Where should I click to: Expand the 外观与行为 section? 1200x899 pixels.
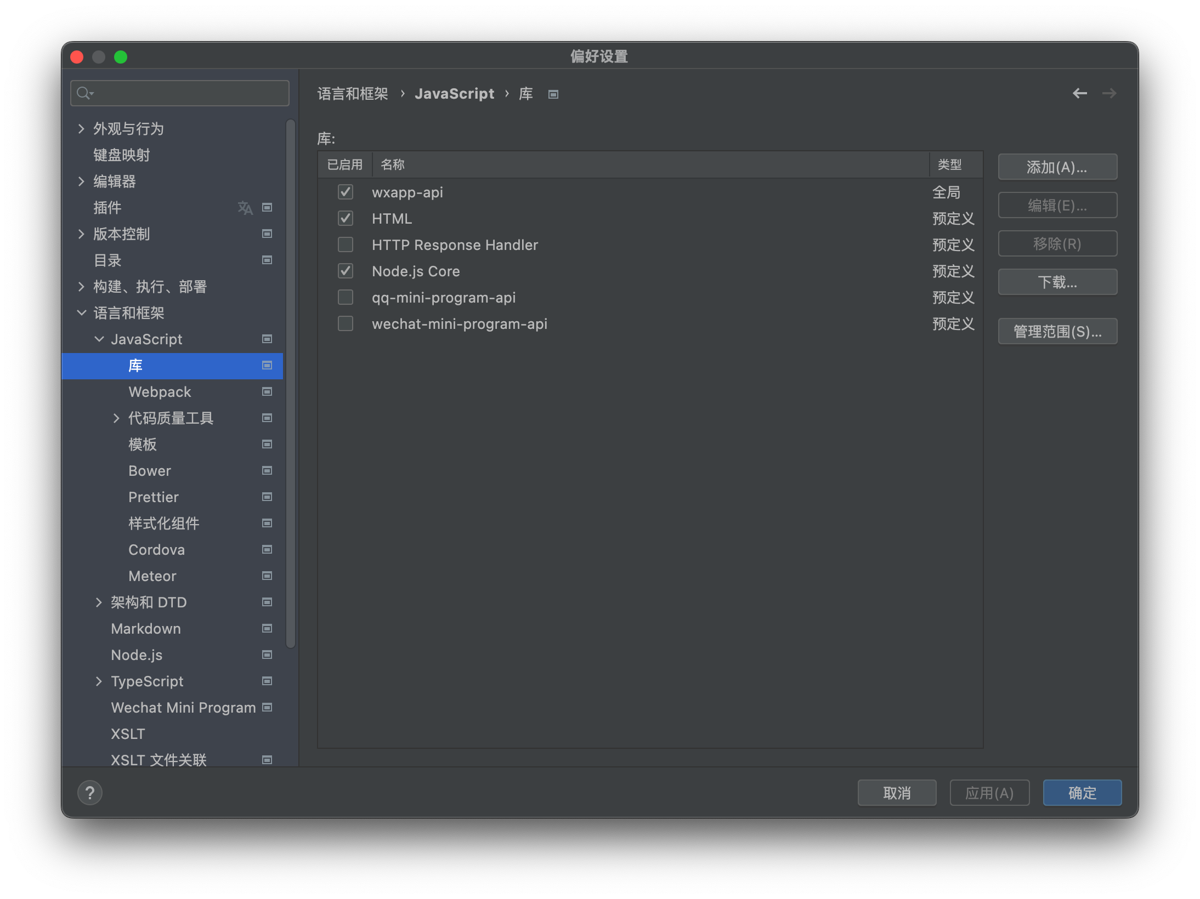(x=81, y=129)
